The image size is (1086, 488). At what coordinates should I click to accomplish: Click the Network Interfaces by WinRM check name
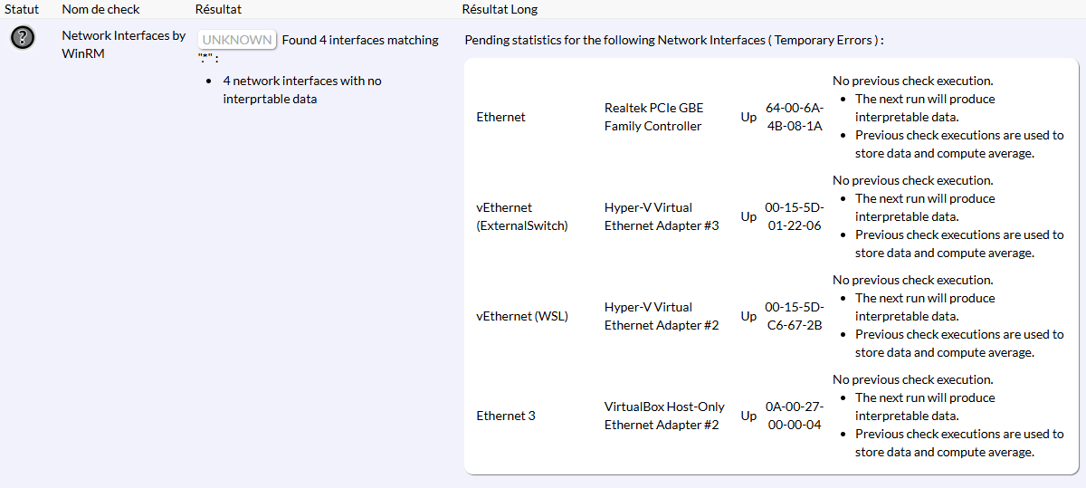(123, 44)
